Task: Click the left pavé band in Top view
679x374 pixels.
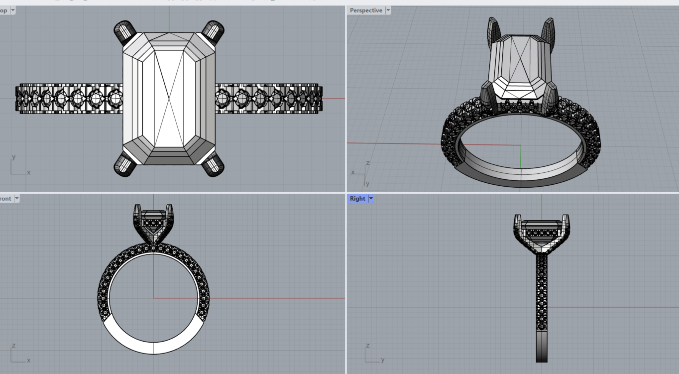Action: (70, 99)
